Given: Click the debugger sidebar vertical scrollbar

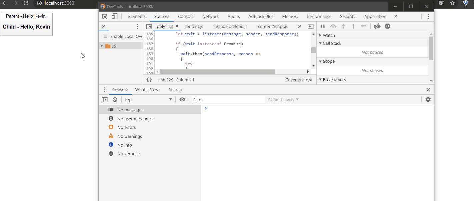Looking at the screenshot, I should [431, 48].
